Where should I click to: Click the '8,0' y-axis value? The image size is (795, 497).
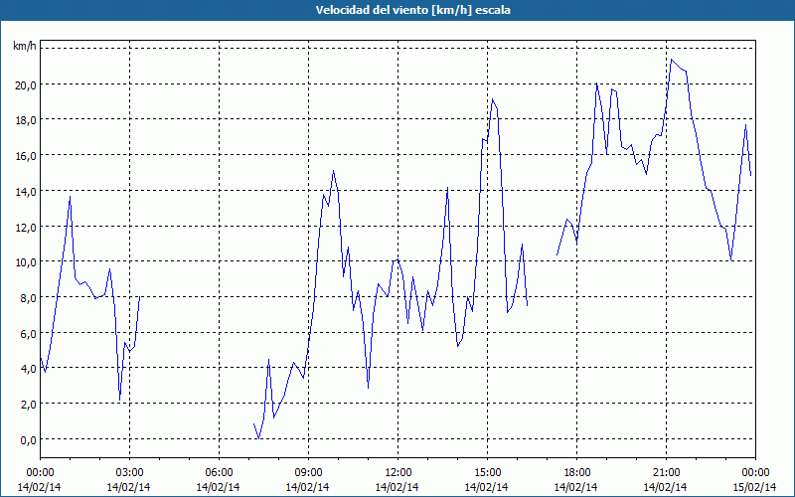pyautogui.click(x=30, y=297)
